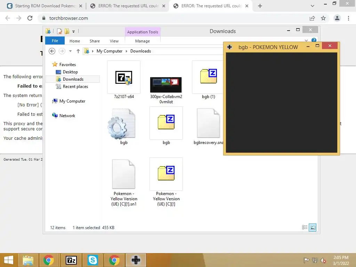Click Explorer back navigation arrow
This screenshot has width=356, height=267.
coord(52,51)
